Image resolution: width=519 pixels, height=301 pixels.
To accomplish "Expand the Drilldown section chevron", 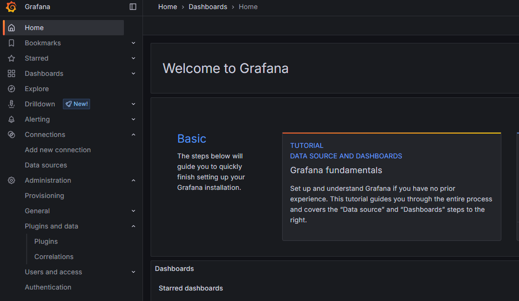I will 133,104.
